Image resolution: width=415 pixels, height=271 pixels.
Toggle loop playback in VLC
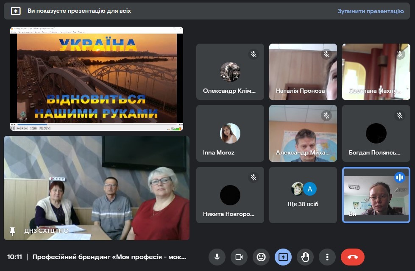point(45,128)
